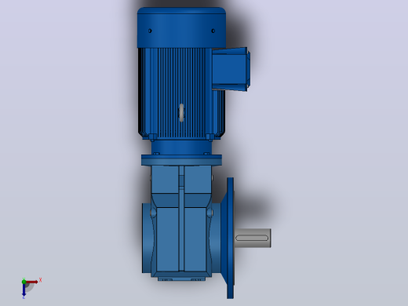Click the green Y axis dot of the triad
The image size is (408, 306).
(x=24, y=282)
